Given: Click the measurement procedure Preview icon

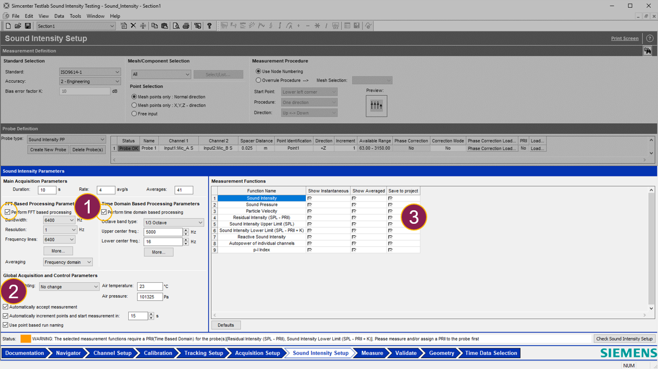Looking at the screenshot, I should tap(376, 106).
